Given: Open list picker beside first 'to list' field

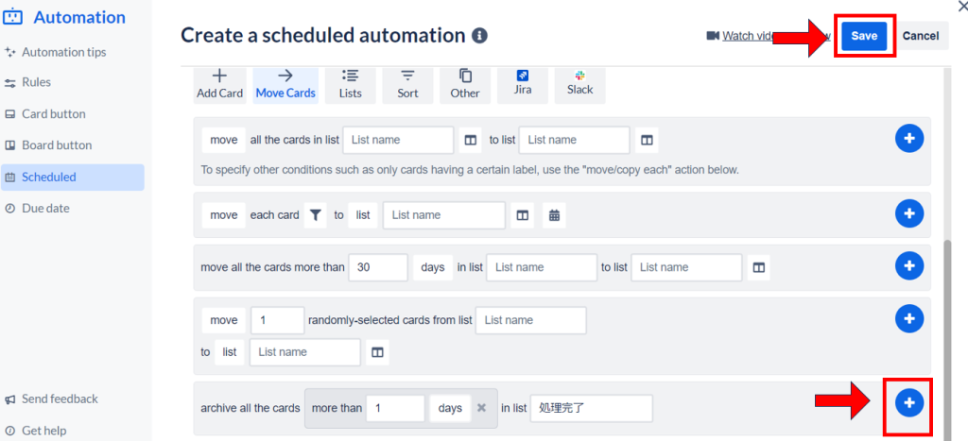Looking at the screenshot, I should tap(647, 140).
